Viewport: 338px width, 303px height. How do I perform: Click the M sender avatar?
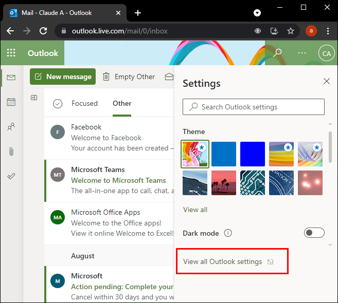[x=58, y=281]
